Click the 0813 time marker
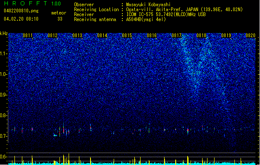Viewport: 260px width, 165px height. coord(77,35)
